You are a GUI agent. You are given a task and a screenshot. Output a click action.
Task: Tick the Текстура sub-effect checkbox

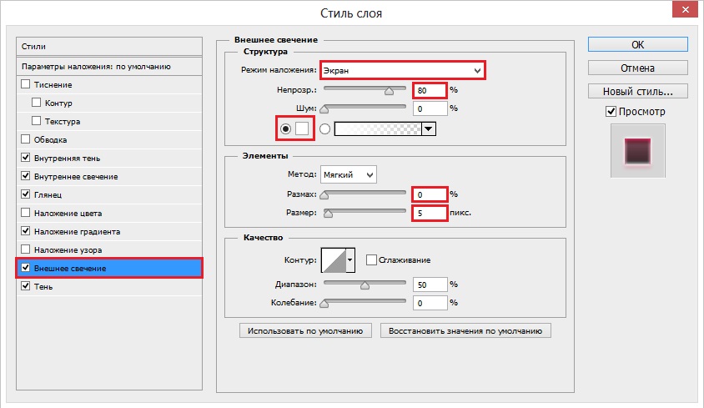[x=37, y=121]
